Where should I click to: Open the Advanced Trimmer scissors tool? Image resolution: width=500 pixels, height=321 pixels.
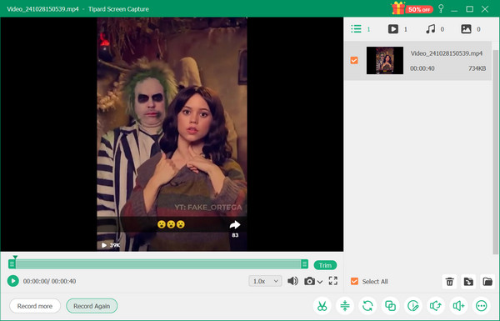pyautogui.click(x=322, y=306)
